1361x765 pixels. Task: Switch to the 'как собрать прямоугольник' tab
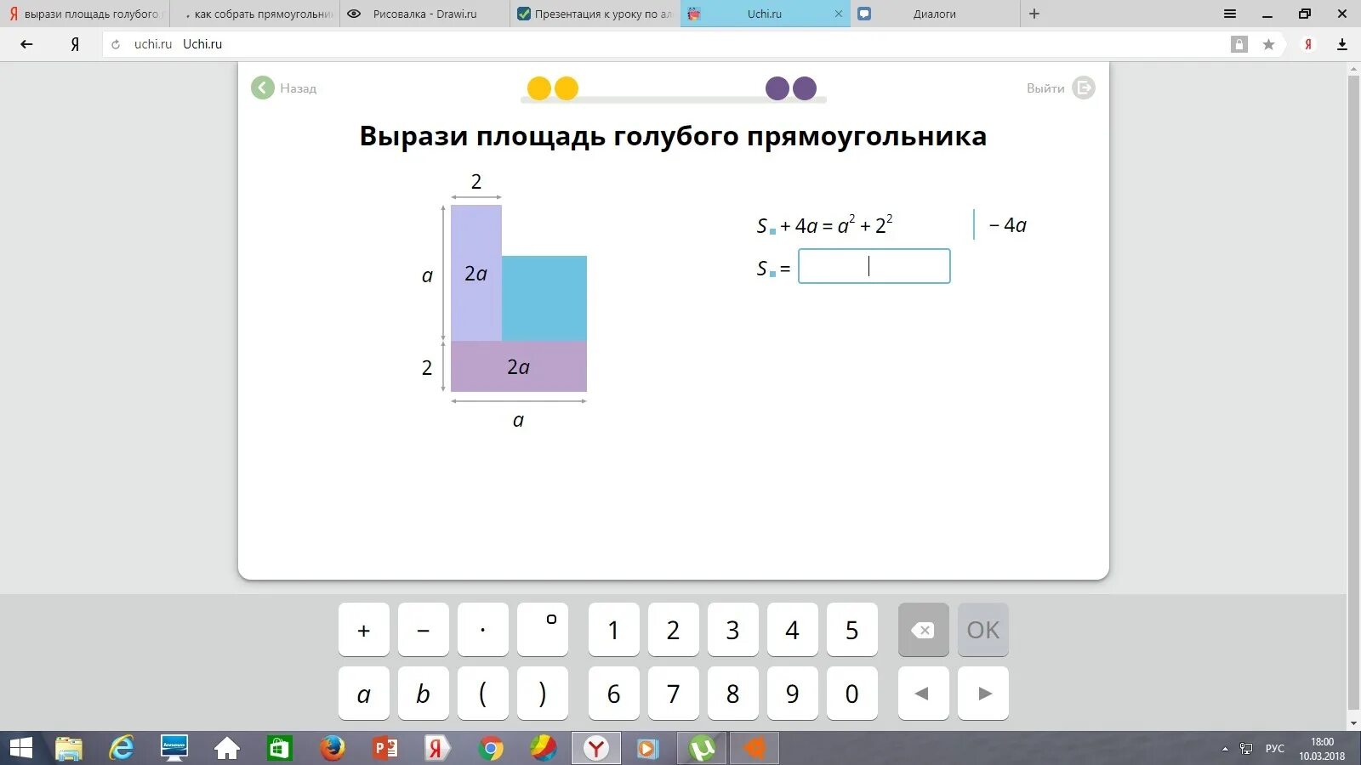(255, 14)
